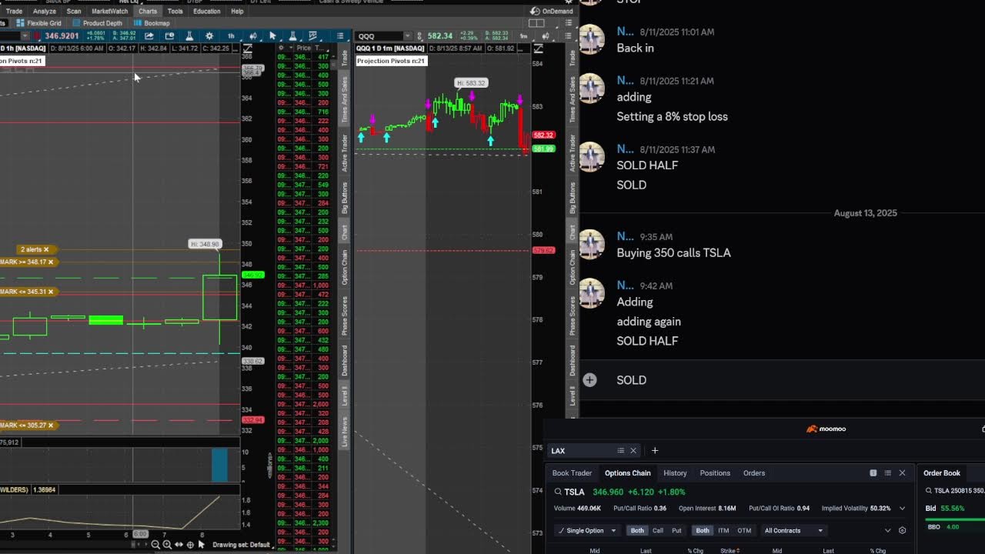Open the Trade menu tab
Image resolution: width=985 pixels, height=554 pixels.
pos(14,12)
